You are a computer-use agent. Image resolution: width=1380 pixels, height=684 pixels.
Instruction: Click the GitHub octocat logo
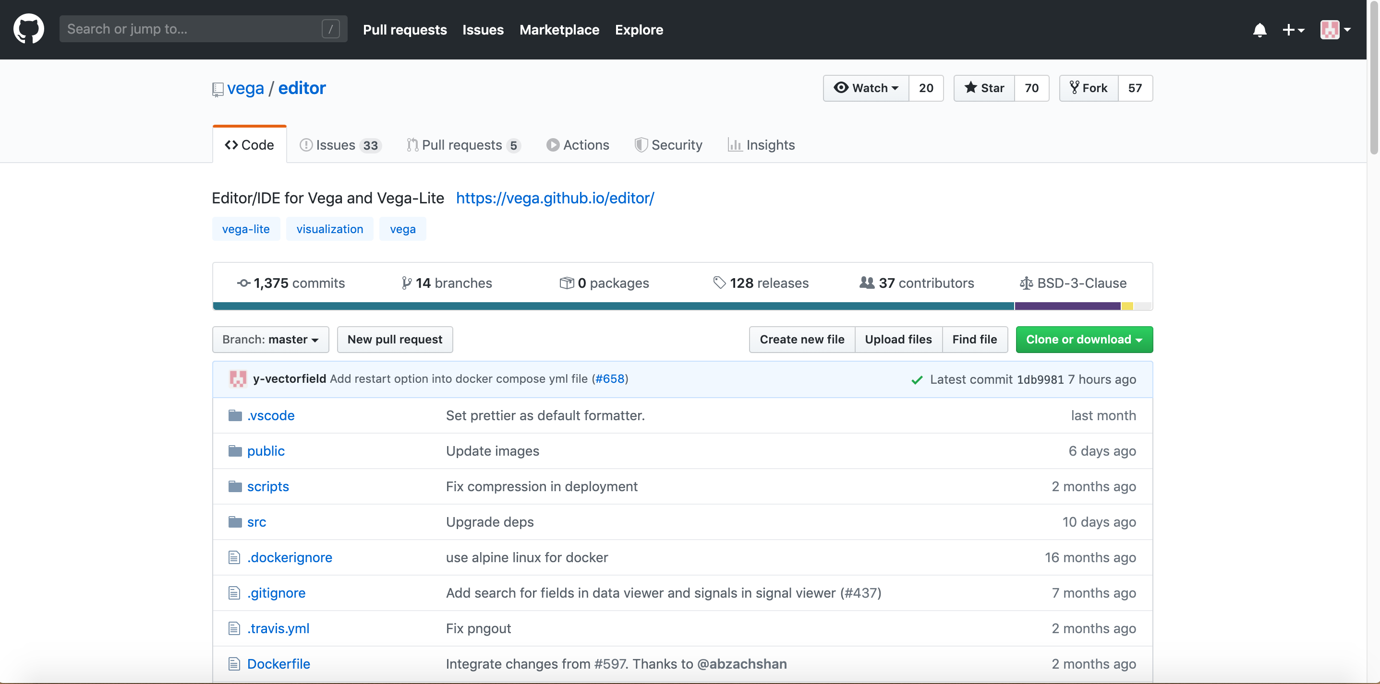coord(28,29)
